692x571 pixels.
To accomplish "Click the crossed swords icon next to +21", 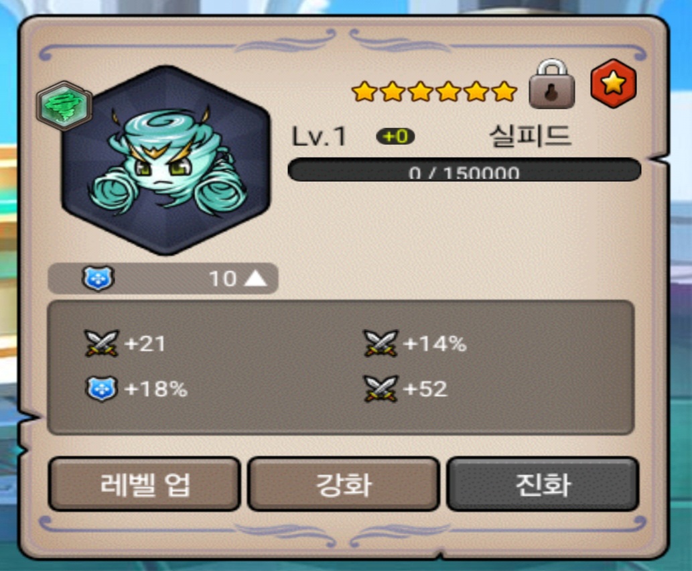I will click(102, 343).
